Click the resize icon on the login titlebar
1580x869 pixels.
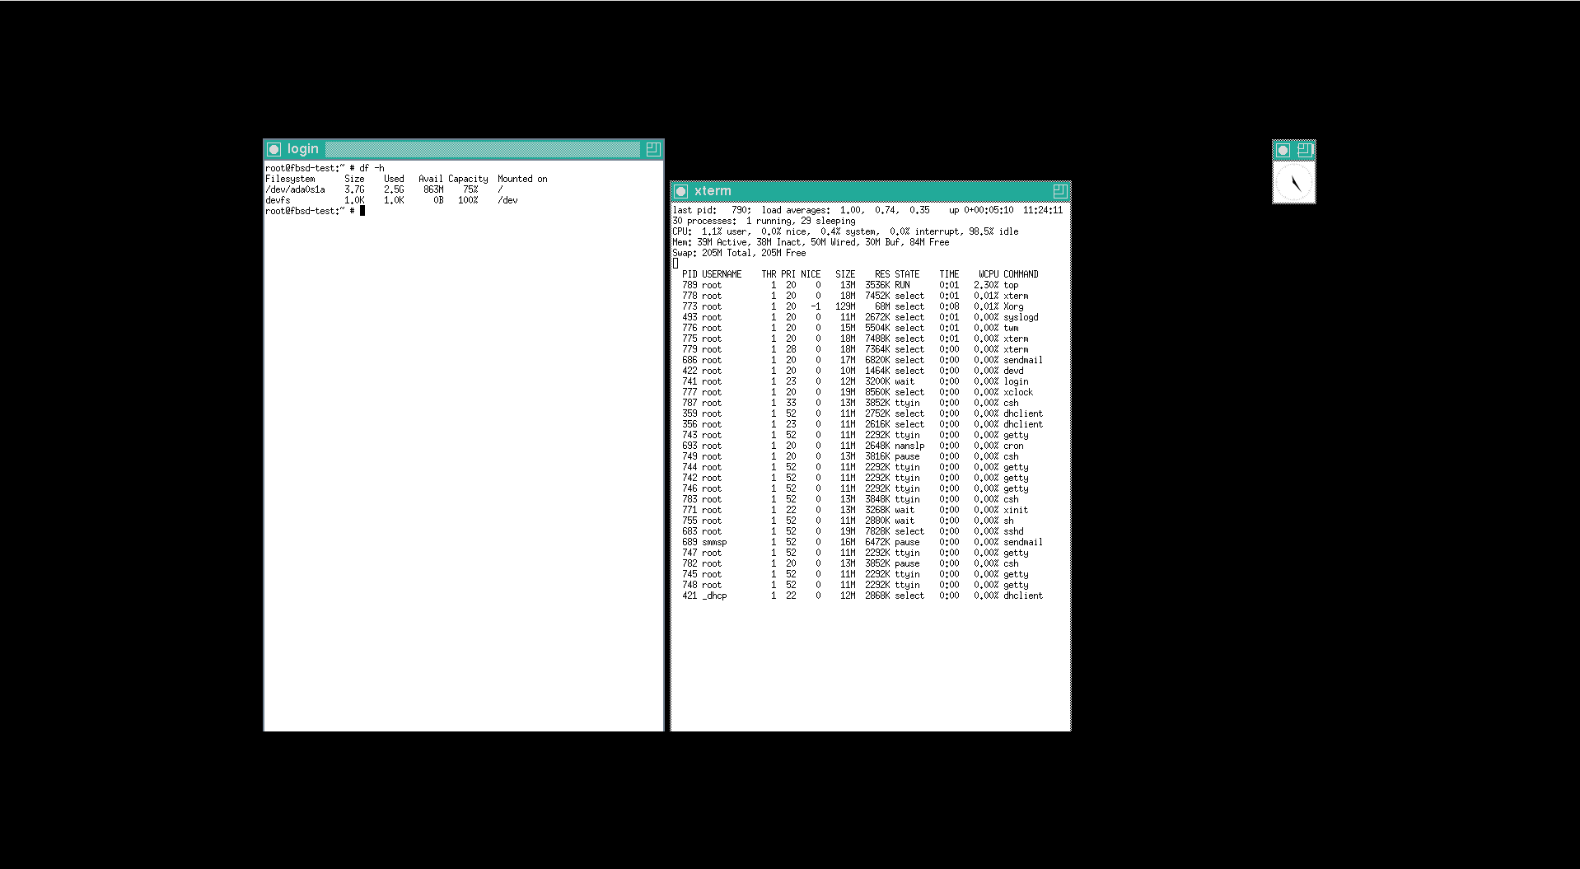point(652,149)
